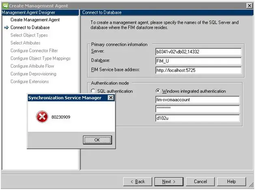Click the Create Management Agent title bar icon
The image size is (255, 190).
[5, 6]
